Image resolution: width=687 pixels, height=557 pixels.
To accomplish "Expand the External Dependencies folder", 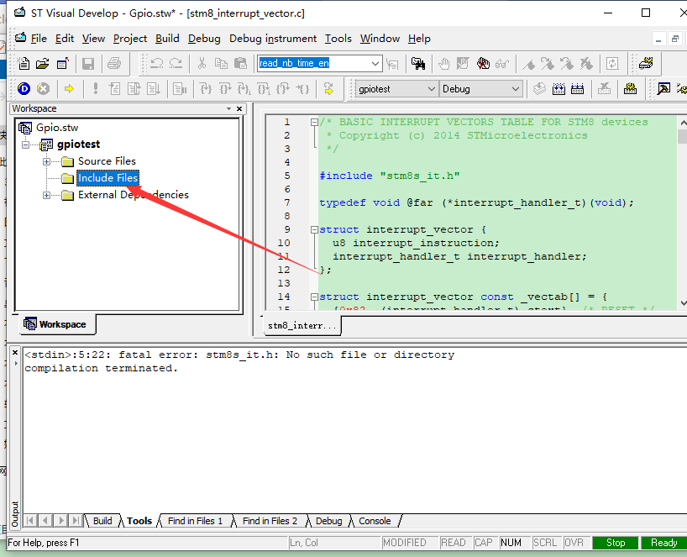I will coord(46,196).
